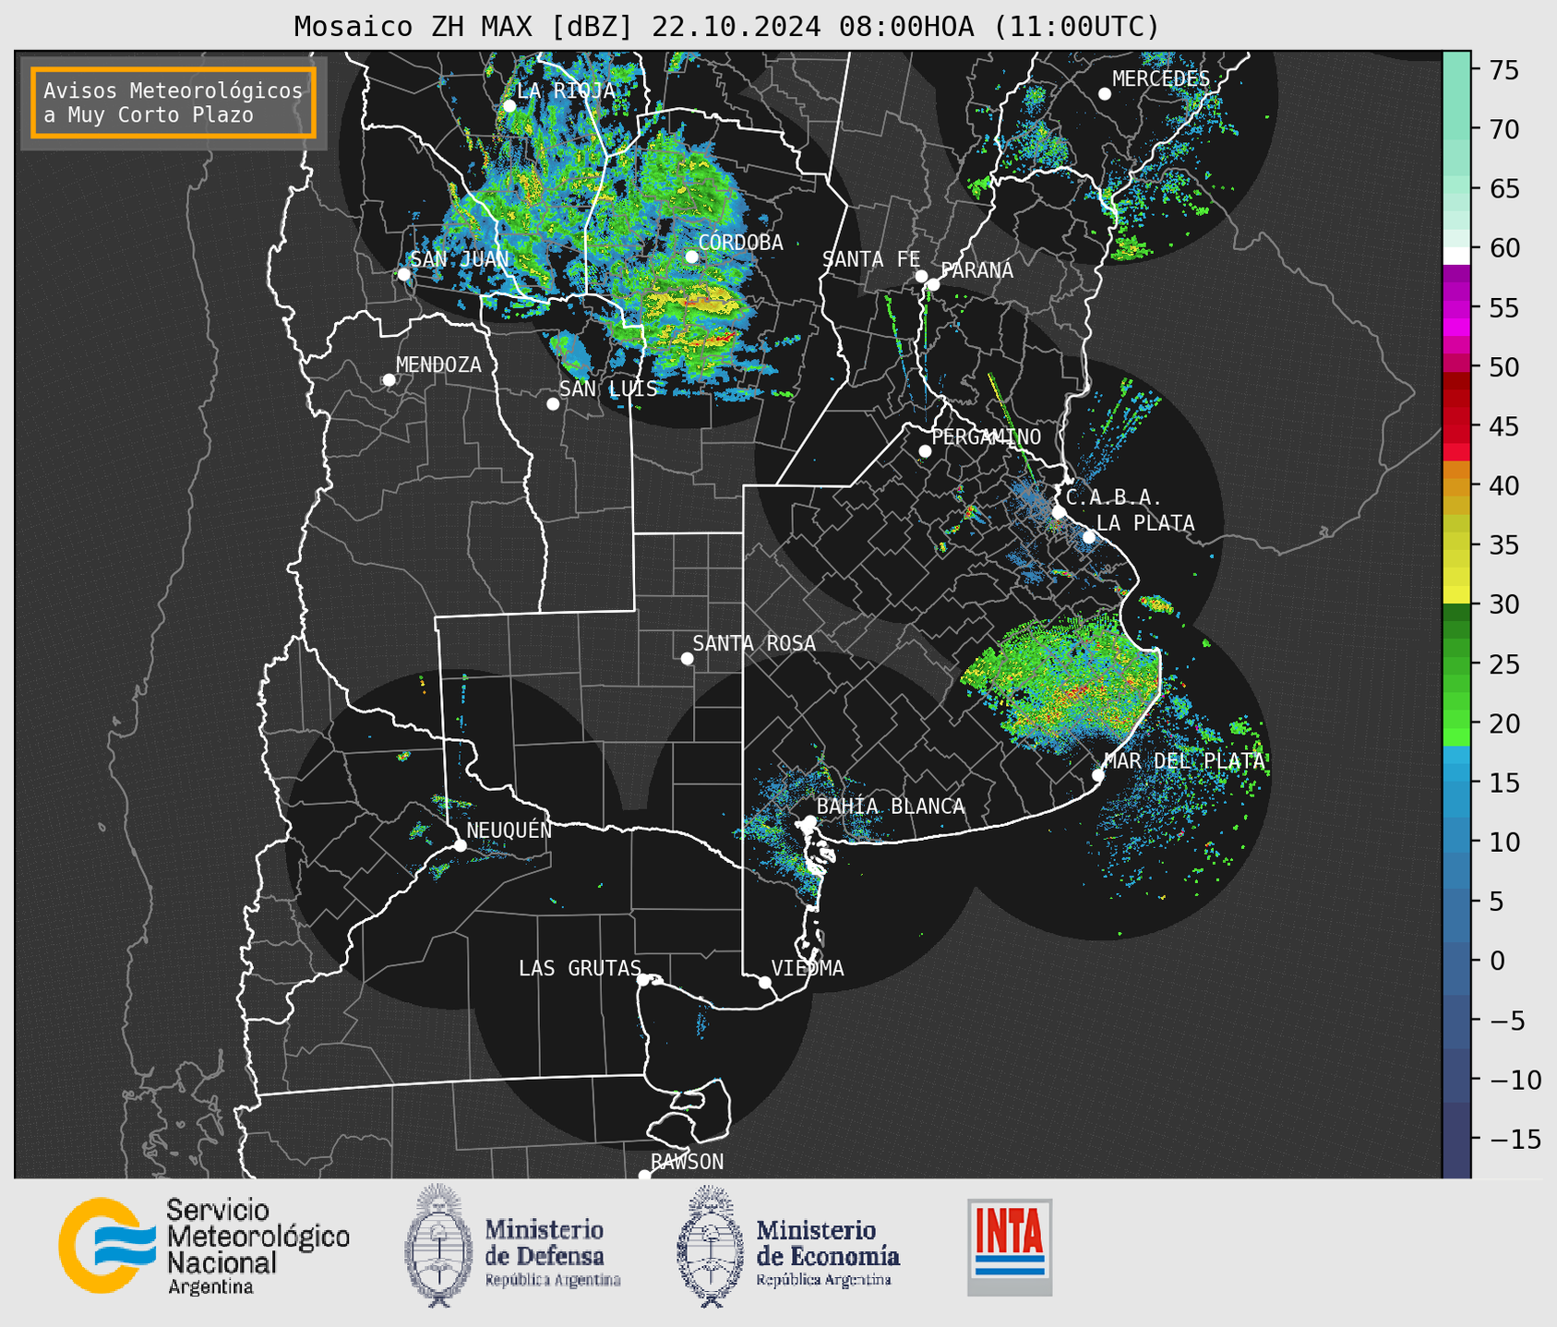Click the Avisos Meteorológicos a Muy Corto Plazo box
The height and width of the screenshot is (1327, 1557).
point(174,102)
